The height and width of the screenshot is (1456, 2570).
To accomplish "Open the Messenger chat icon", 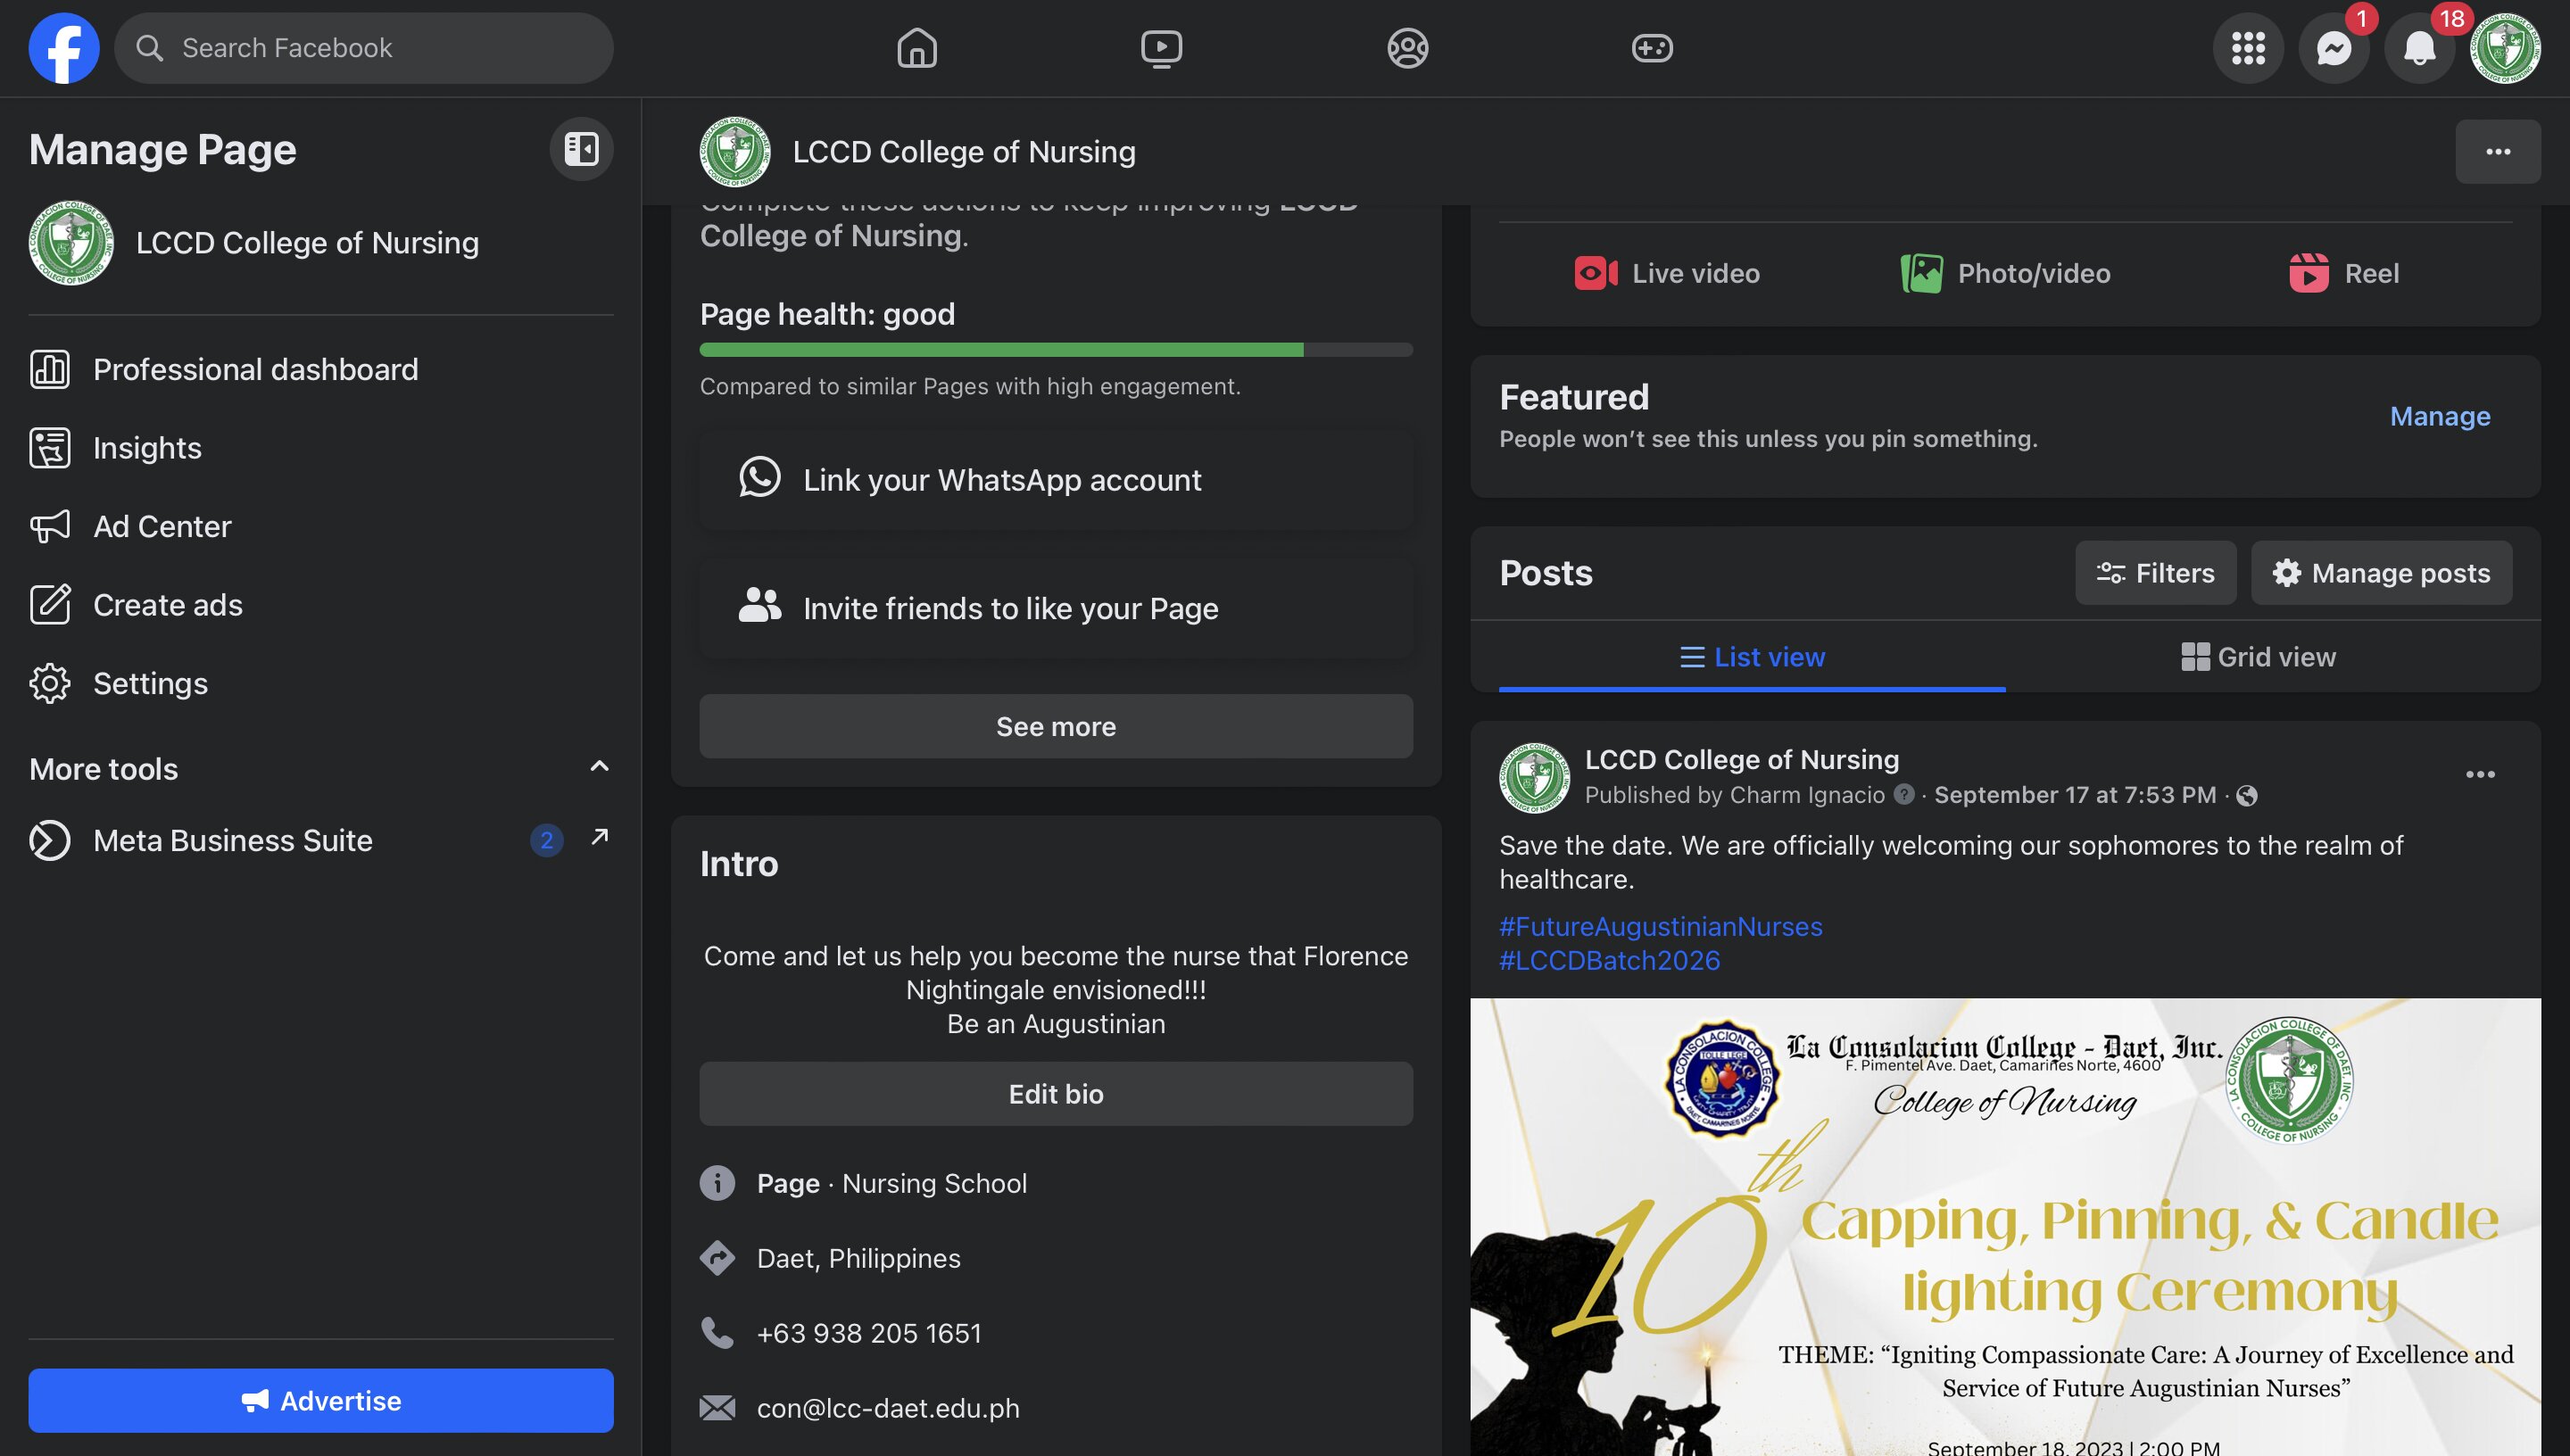I will tap(2333, 47).
